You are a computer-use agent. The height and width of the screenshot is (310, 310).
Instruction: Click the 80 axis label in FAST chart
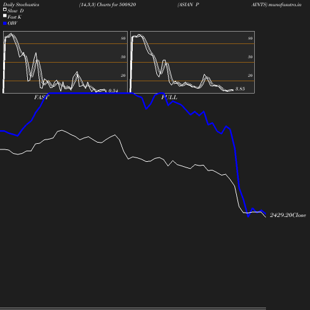click(x=123, y=38)
